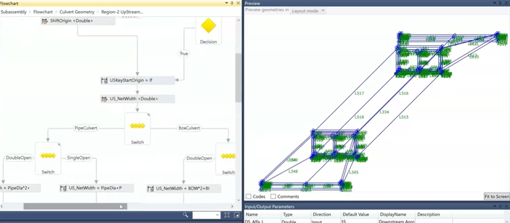Go to Subassembly breadcrumb level
The image size is (510, 223).
pyautogui.click(x=13, y=12)
